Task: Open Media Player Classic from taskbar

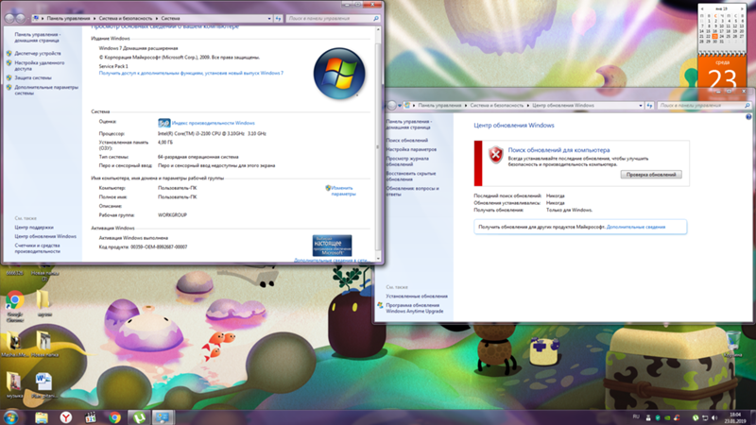Action: coord(90,417)
